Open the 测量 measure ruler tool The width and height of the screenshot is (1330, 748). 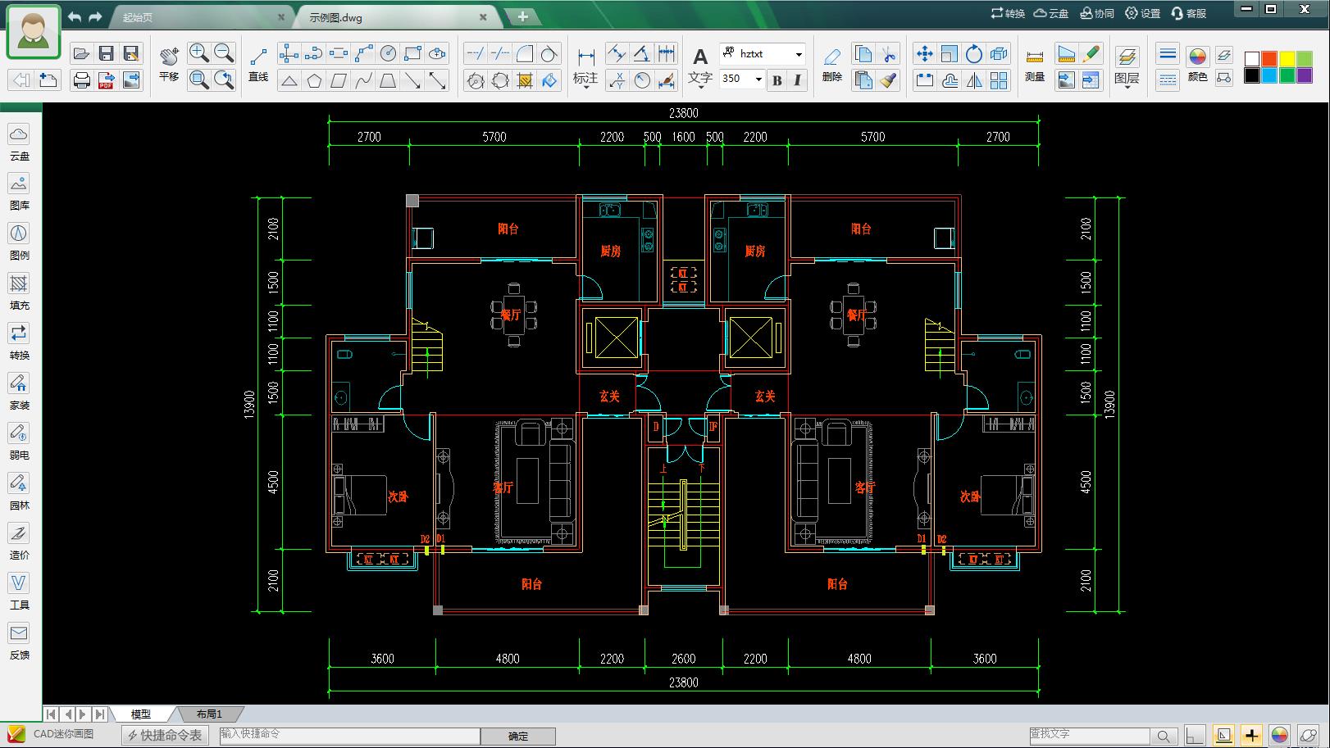point(1035,63)
